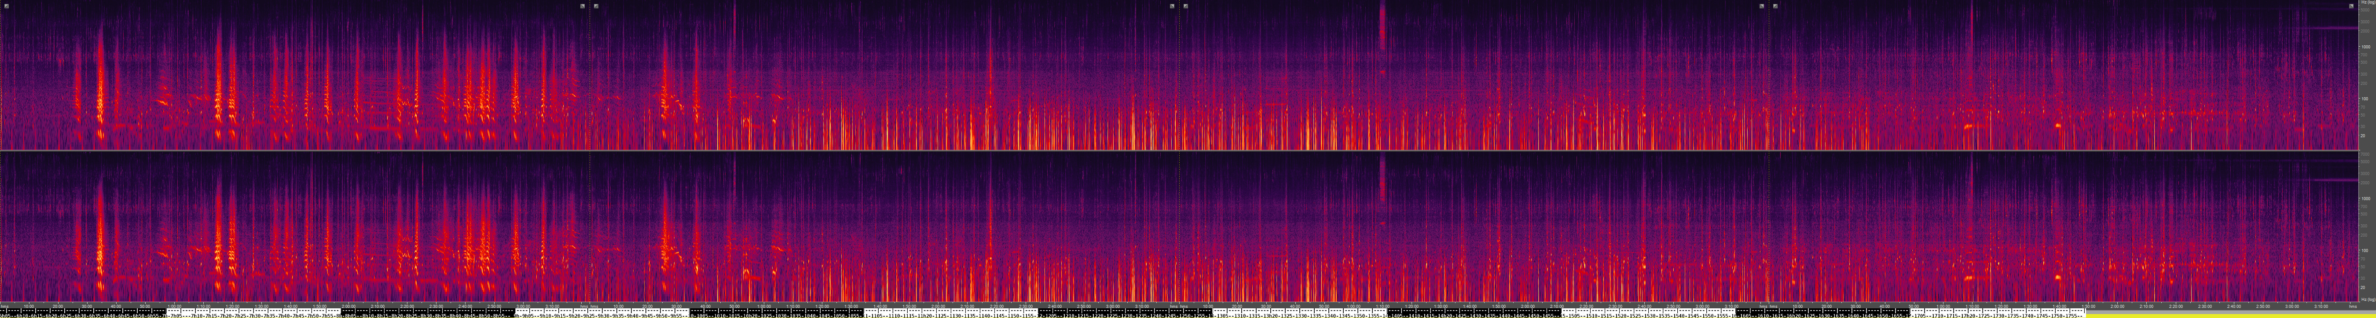Click the hms label at timeline's left end
2376x318 pixels.
pos(4,306)
